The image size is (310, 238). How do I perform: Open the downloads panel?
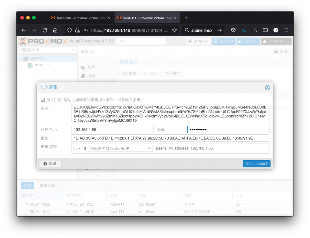[244, 30]
